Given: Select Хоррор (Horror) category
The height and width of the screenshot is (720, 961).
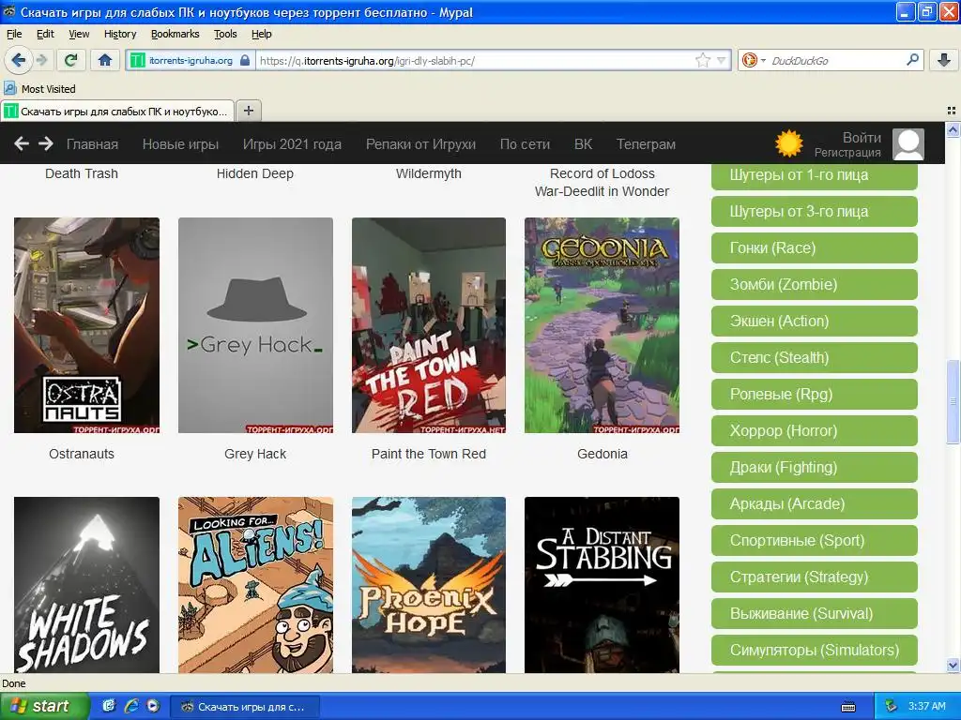Looking at the screenshot, I should coord(814,431).
